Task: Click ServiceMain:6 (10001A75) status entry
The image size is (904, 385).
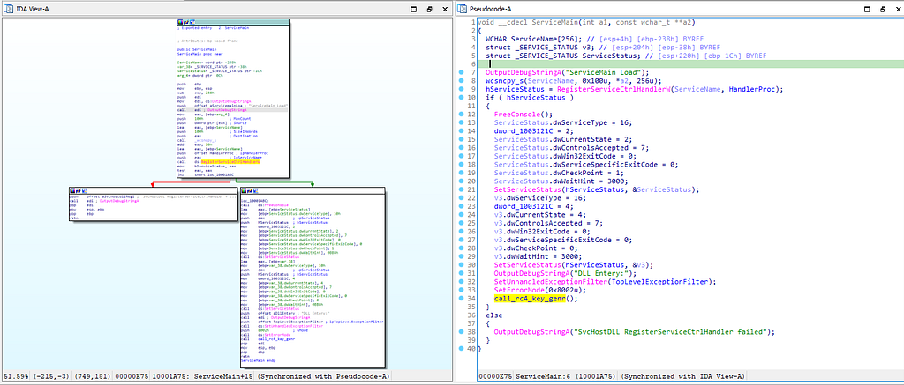Action: coord(564,376)
